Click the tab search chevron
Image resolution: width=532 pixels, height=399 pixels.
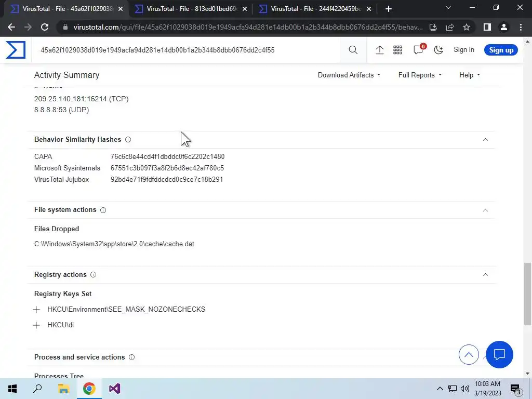tap(448, 7)
